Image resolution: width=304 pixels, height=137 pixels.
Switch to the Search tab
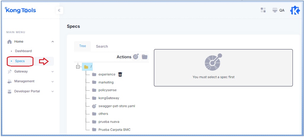coord(102,46)
